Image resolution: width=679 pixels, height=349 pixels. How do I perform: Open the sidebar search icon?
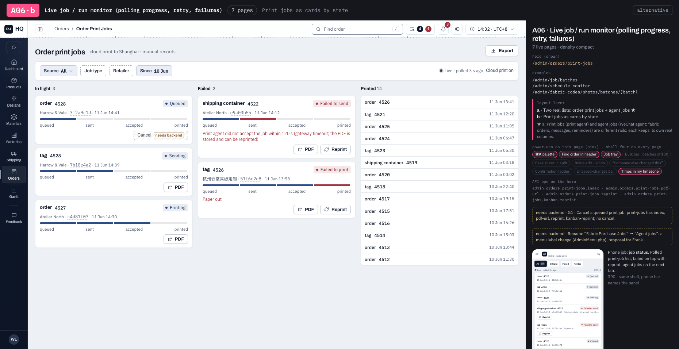[x=14, y=47]
